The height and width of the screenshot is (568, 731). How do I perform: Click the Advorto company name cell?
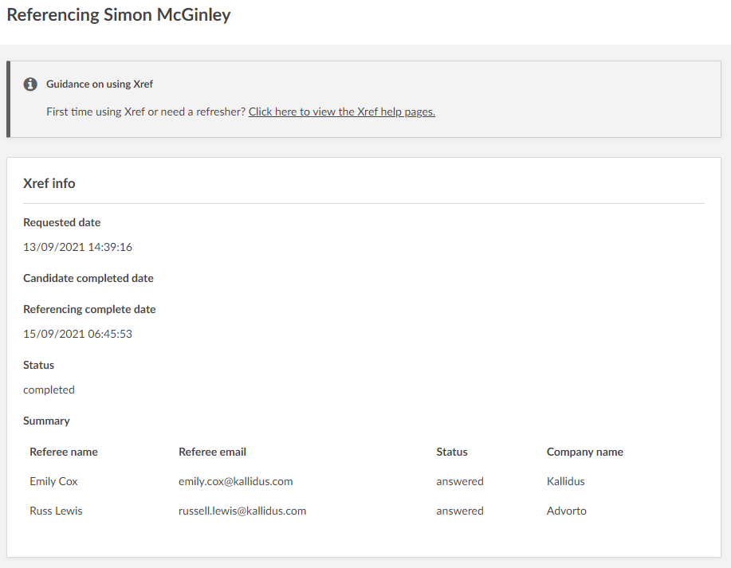566,511
